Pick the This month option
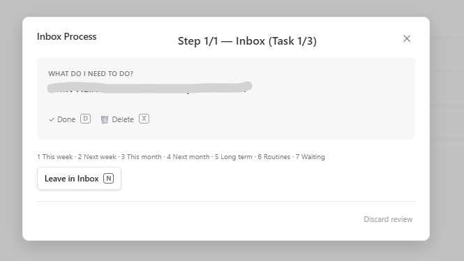464x261 pixels. tap(142, 157)
